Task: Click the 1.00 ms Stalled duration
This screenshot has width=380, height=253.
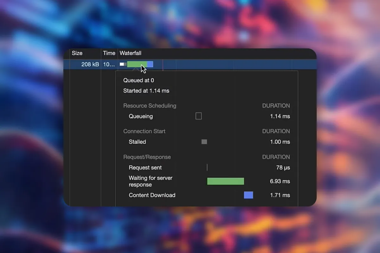Action: [280, 142]
